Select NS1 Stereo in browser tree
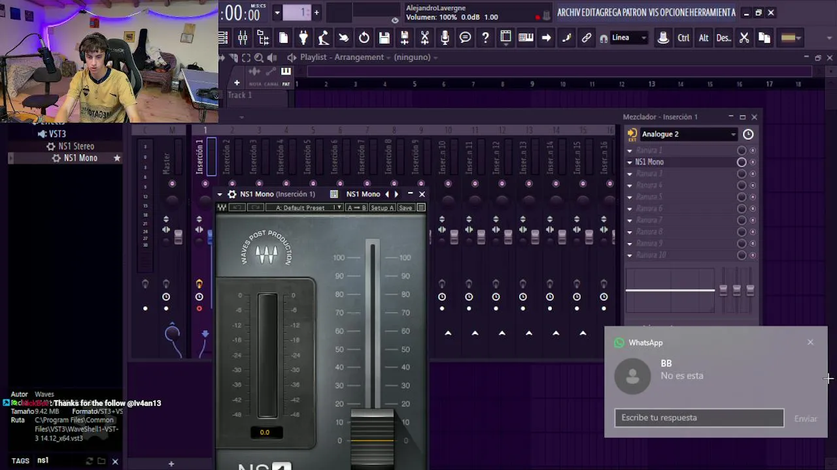 tap(76, 146)
